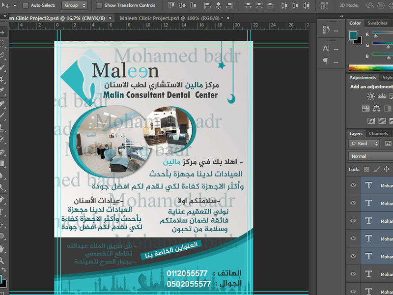Switch to the Channels tab

[378, 134]
